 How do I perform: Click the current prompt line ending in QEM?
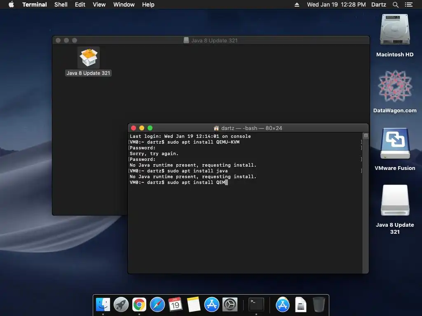click(178, 182)
